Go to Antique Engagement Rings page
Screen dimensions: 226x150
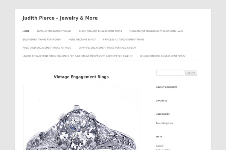[x=54, y=31]
